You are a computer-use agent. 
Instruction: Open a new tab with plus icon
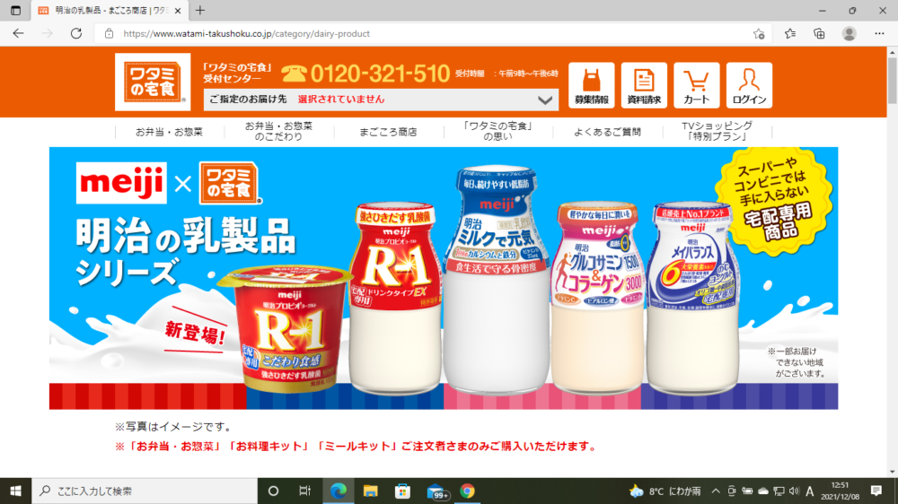tap(200, 10)
